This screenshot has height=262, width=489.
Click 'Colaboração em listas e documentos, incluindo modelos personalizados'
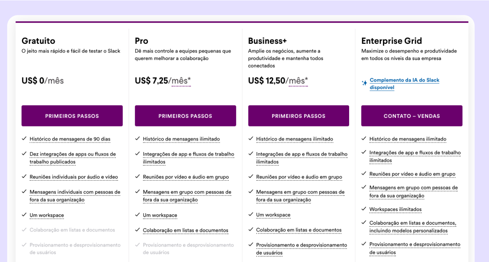pyautogui.click(x=413, y=227)
